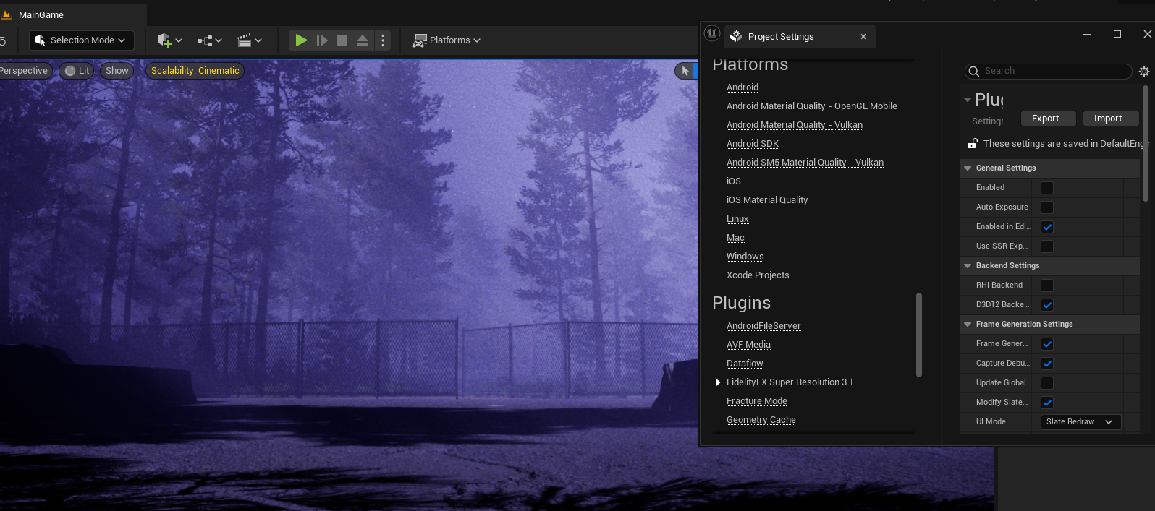Open AndroidFileServer plugin settings
This screenshot has width=1155, height=511.
[763, 326]
